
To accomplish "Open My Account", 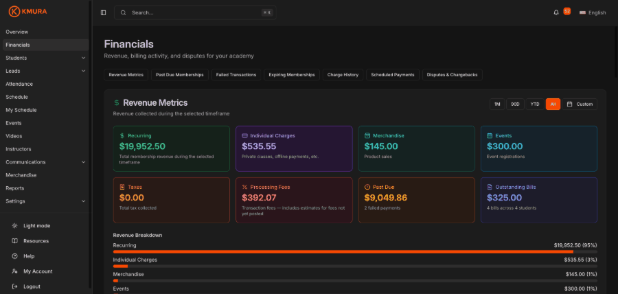I will pos(38,271).
